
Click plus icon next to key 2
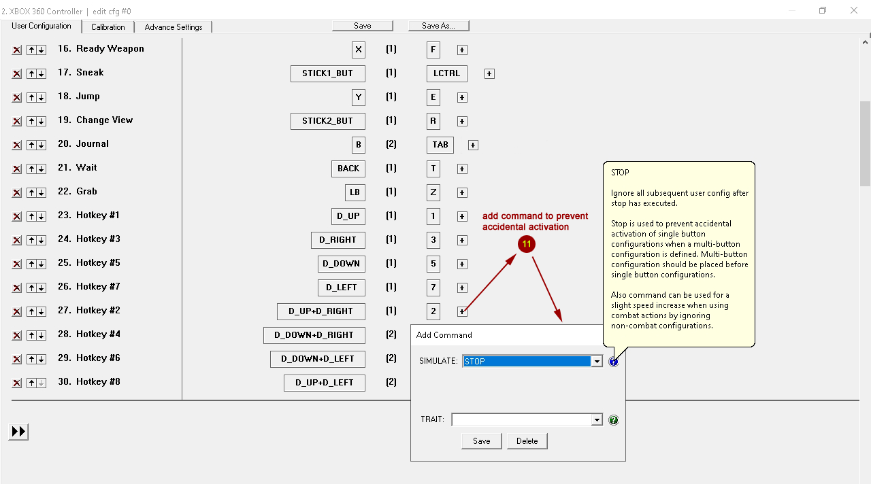point(462,311)
